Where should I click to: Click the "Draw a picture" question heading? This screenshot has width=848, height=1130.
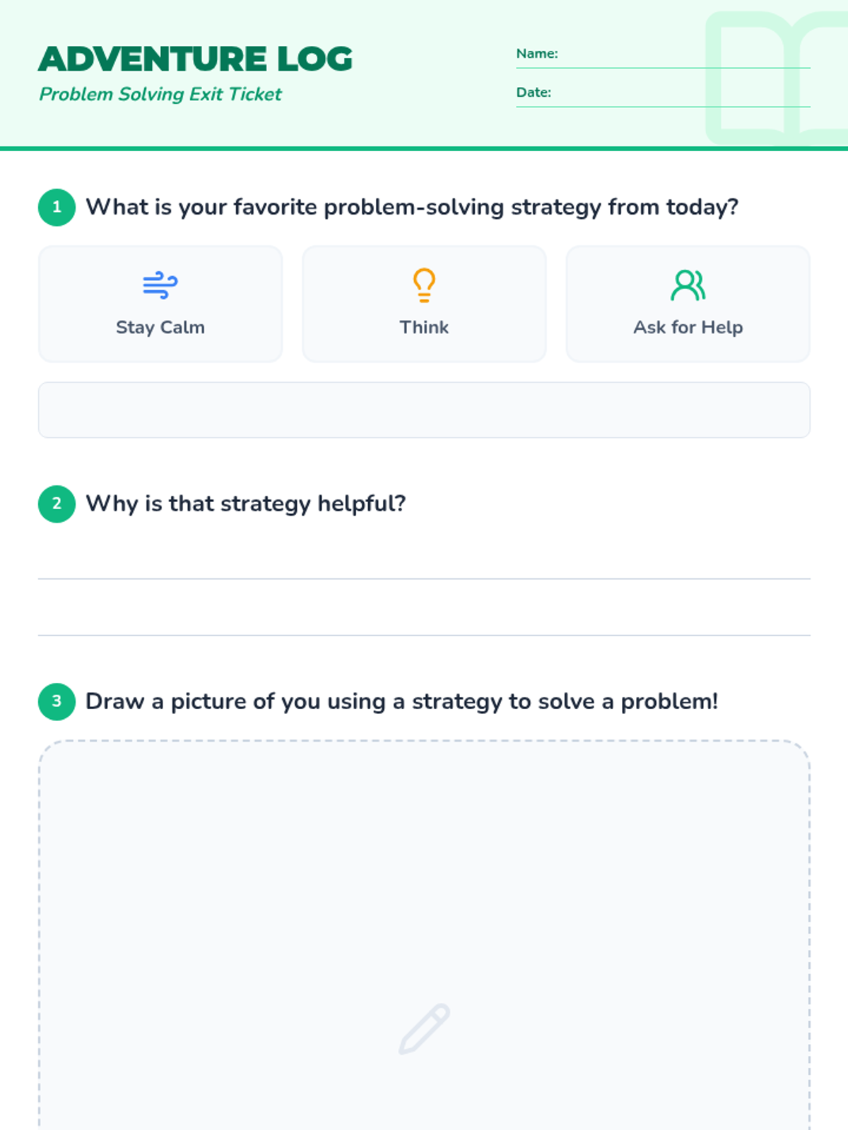coord(401,702)
